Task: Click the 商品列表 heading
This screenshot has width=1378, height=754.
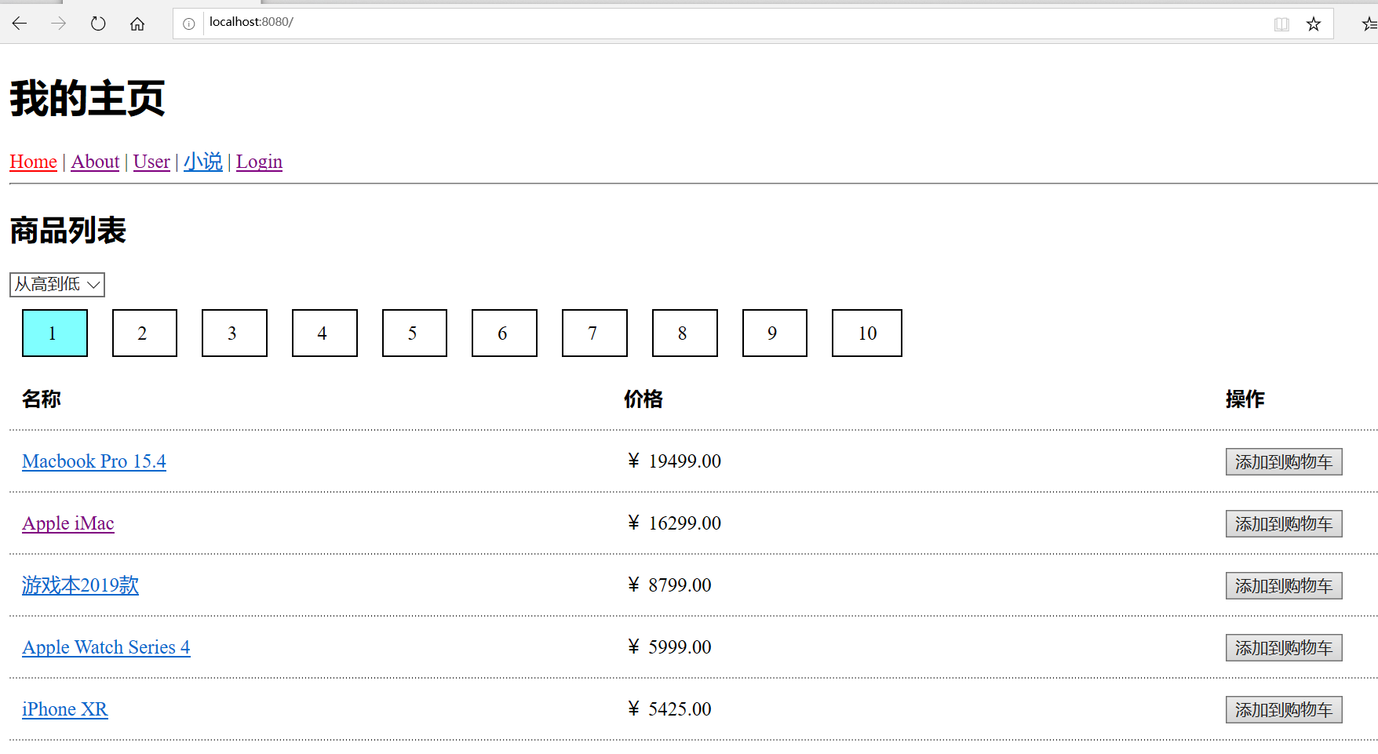Action: coord(68,231)
